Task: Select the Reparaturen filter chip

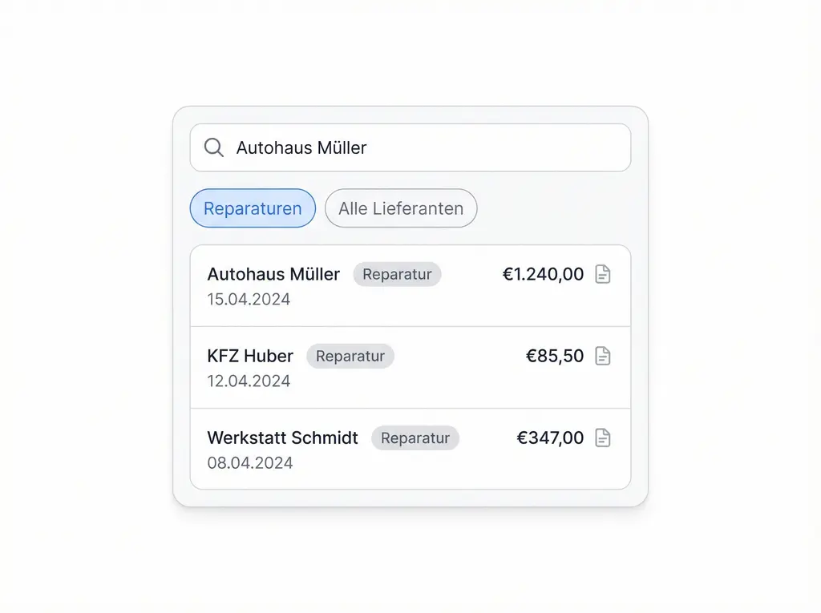Action: click(x=253, y=208)
